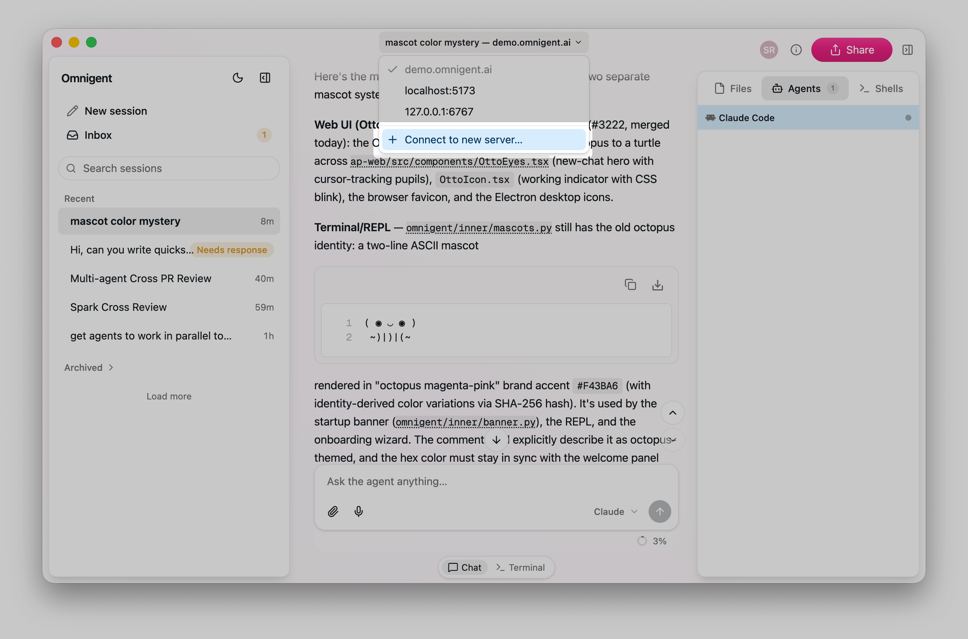The width and height of the screenshot is (968, 639).
Task: Open the omnigent/inner/banner.py link
Action: tap(465, 422)
